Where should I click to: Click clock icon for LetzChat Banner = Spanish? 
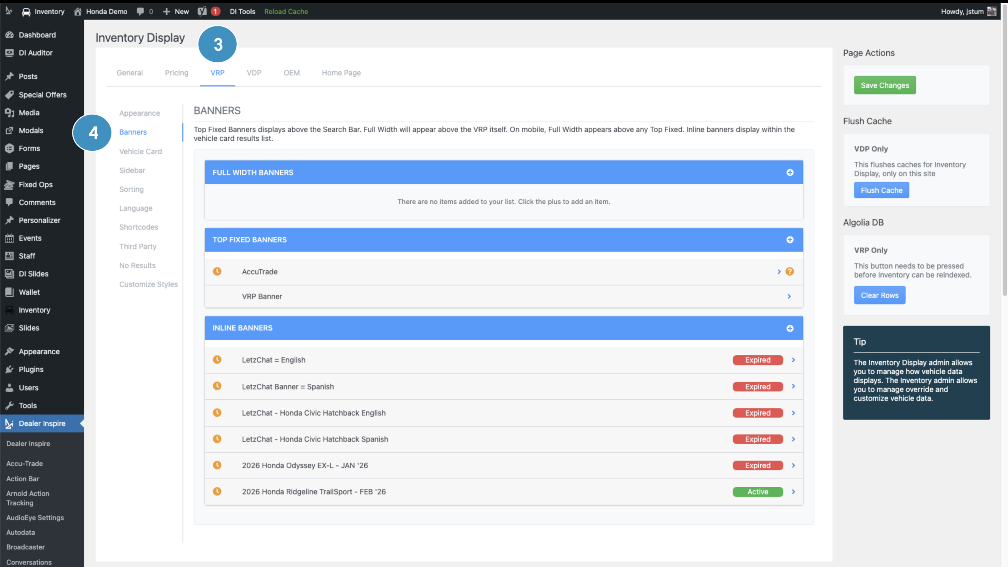point(217,386)
